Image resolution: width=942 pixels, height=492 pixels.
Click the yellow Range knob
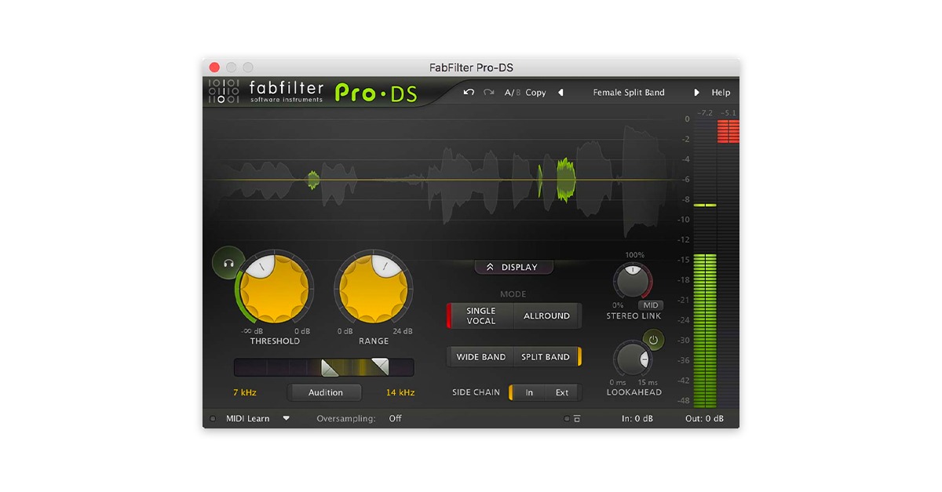(x=374, y=288)
